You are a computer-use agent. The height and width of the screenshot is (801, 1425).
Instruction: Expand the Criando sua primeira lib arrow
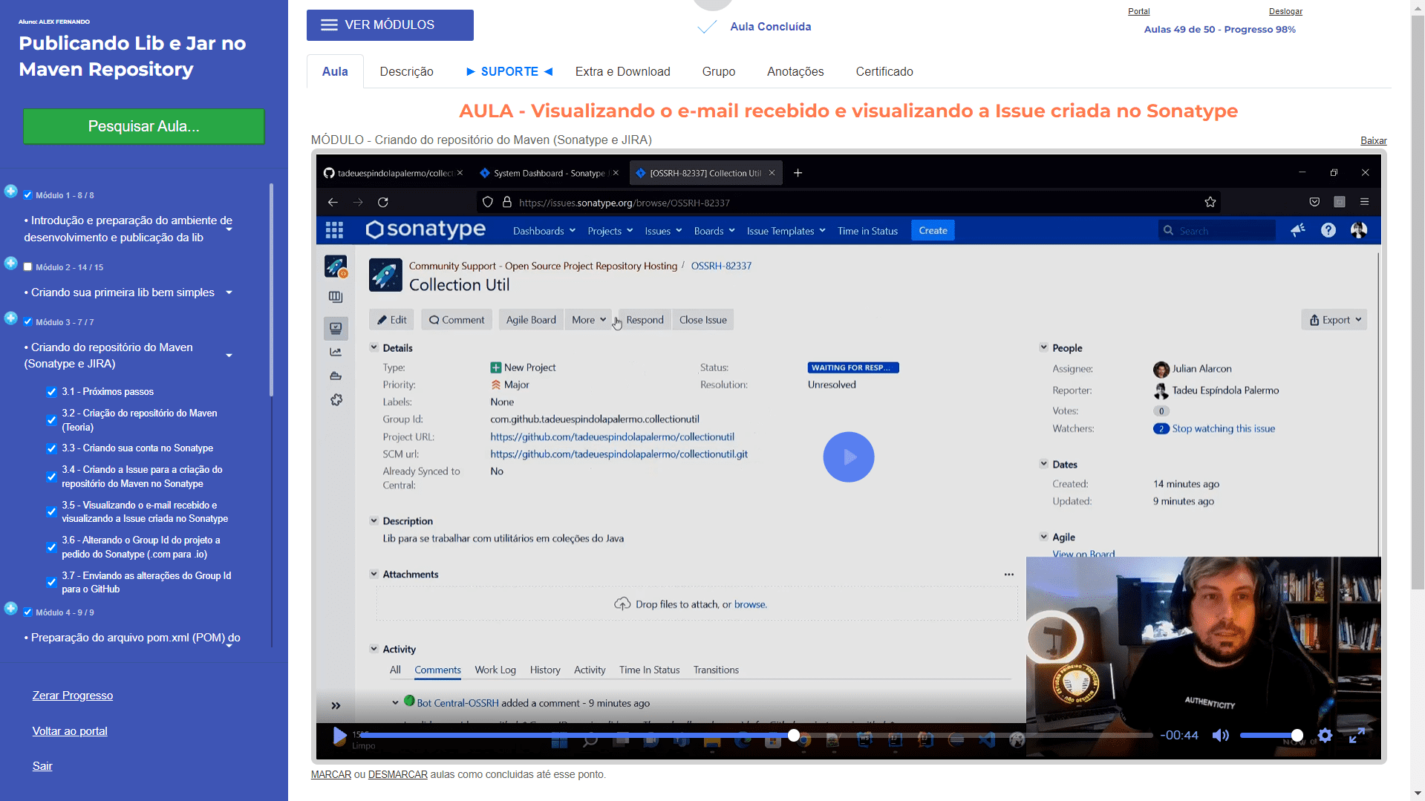[229, 292]
